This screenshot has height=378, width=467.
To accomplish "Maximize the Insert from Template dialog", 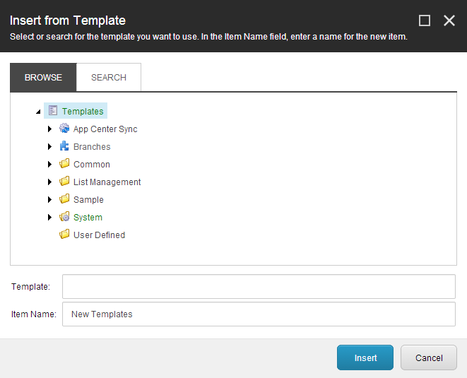I will 425,21.
